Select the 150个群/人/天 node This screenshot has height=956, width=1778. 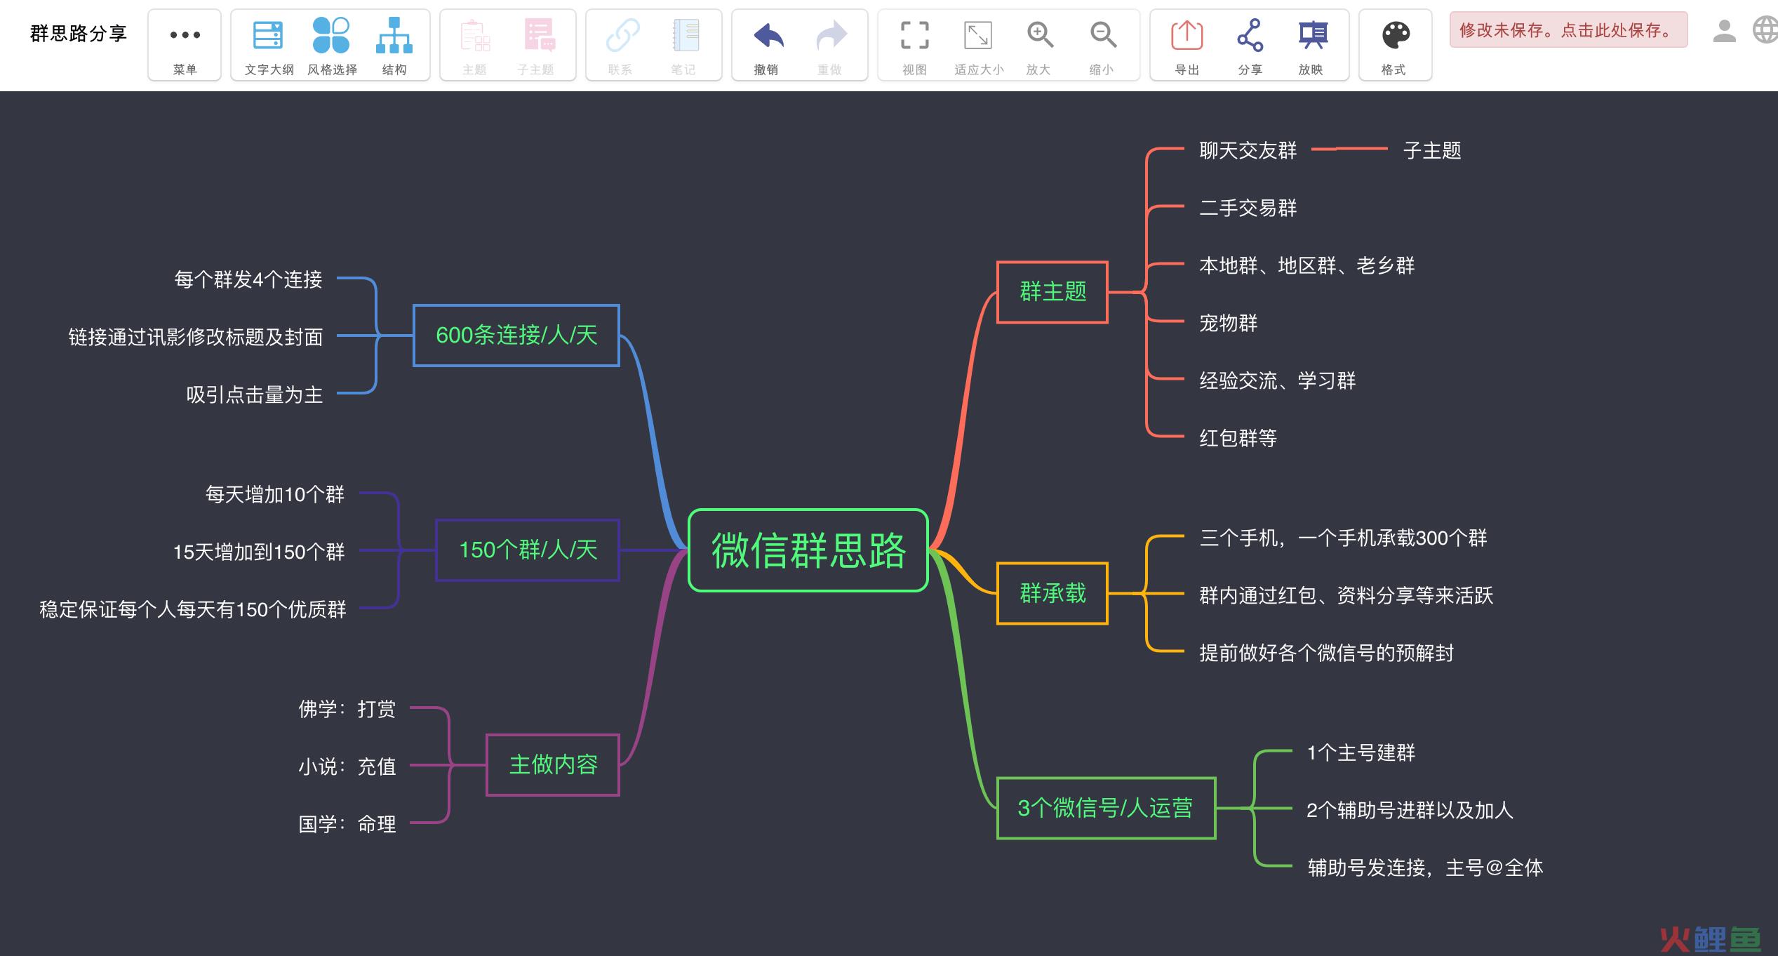[528, 550]
